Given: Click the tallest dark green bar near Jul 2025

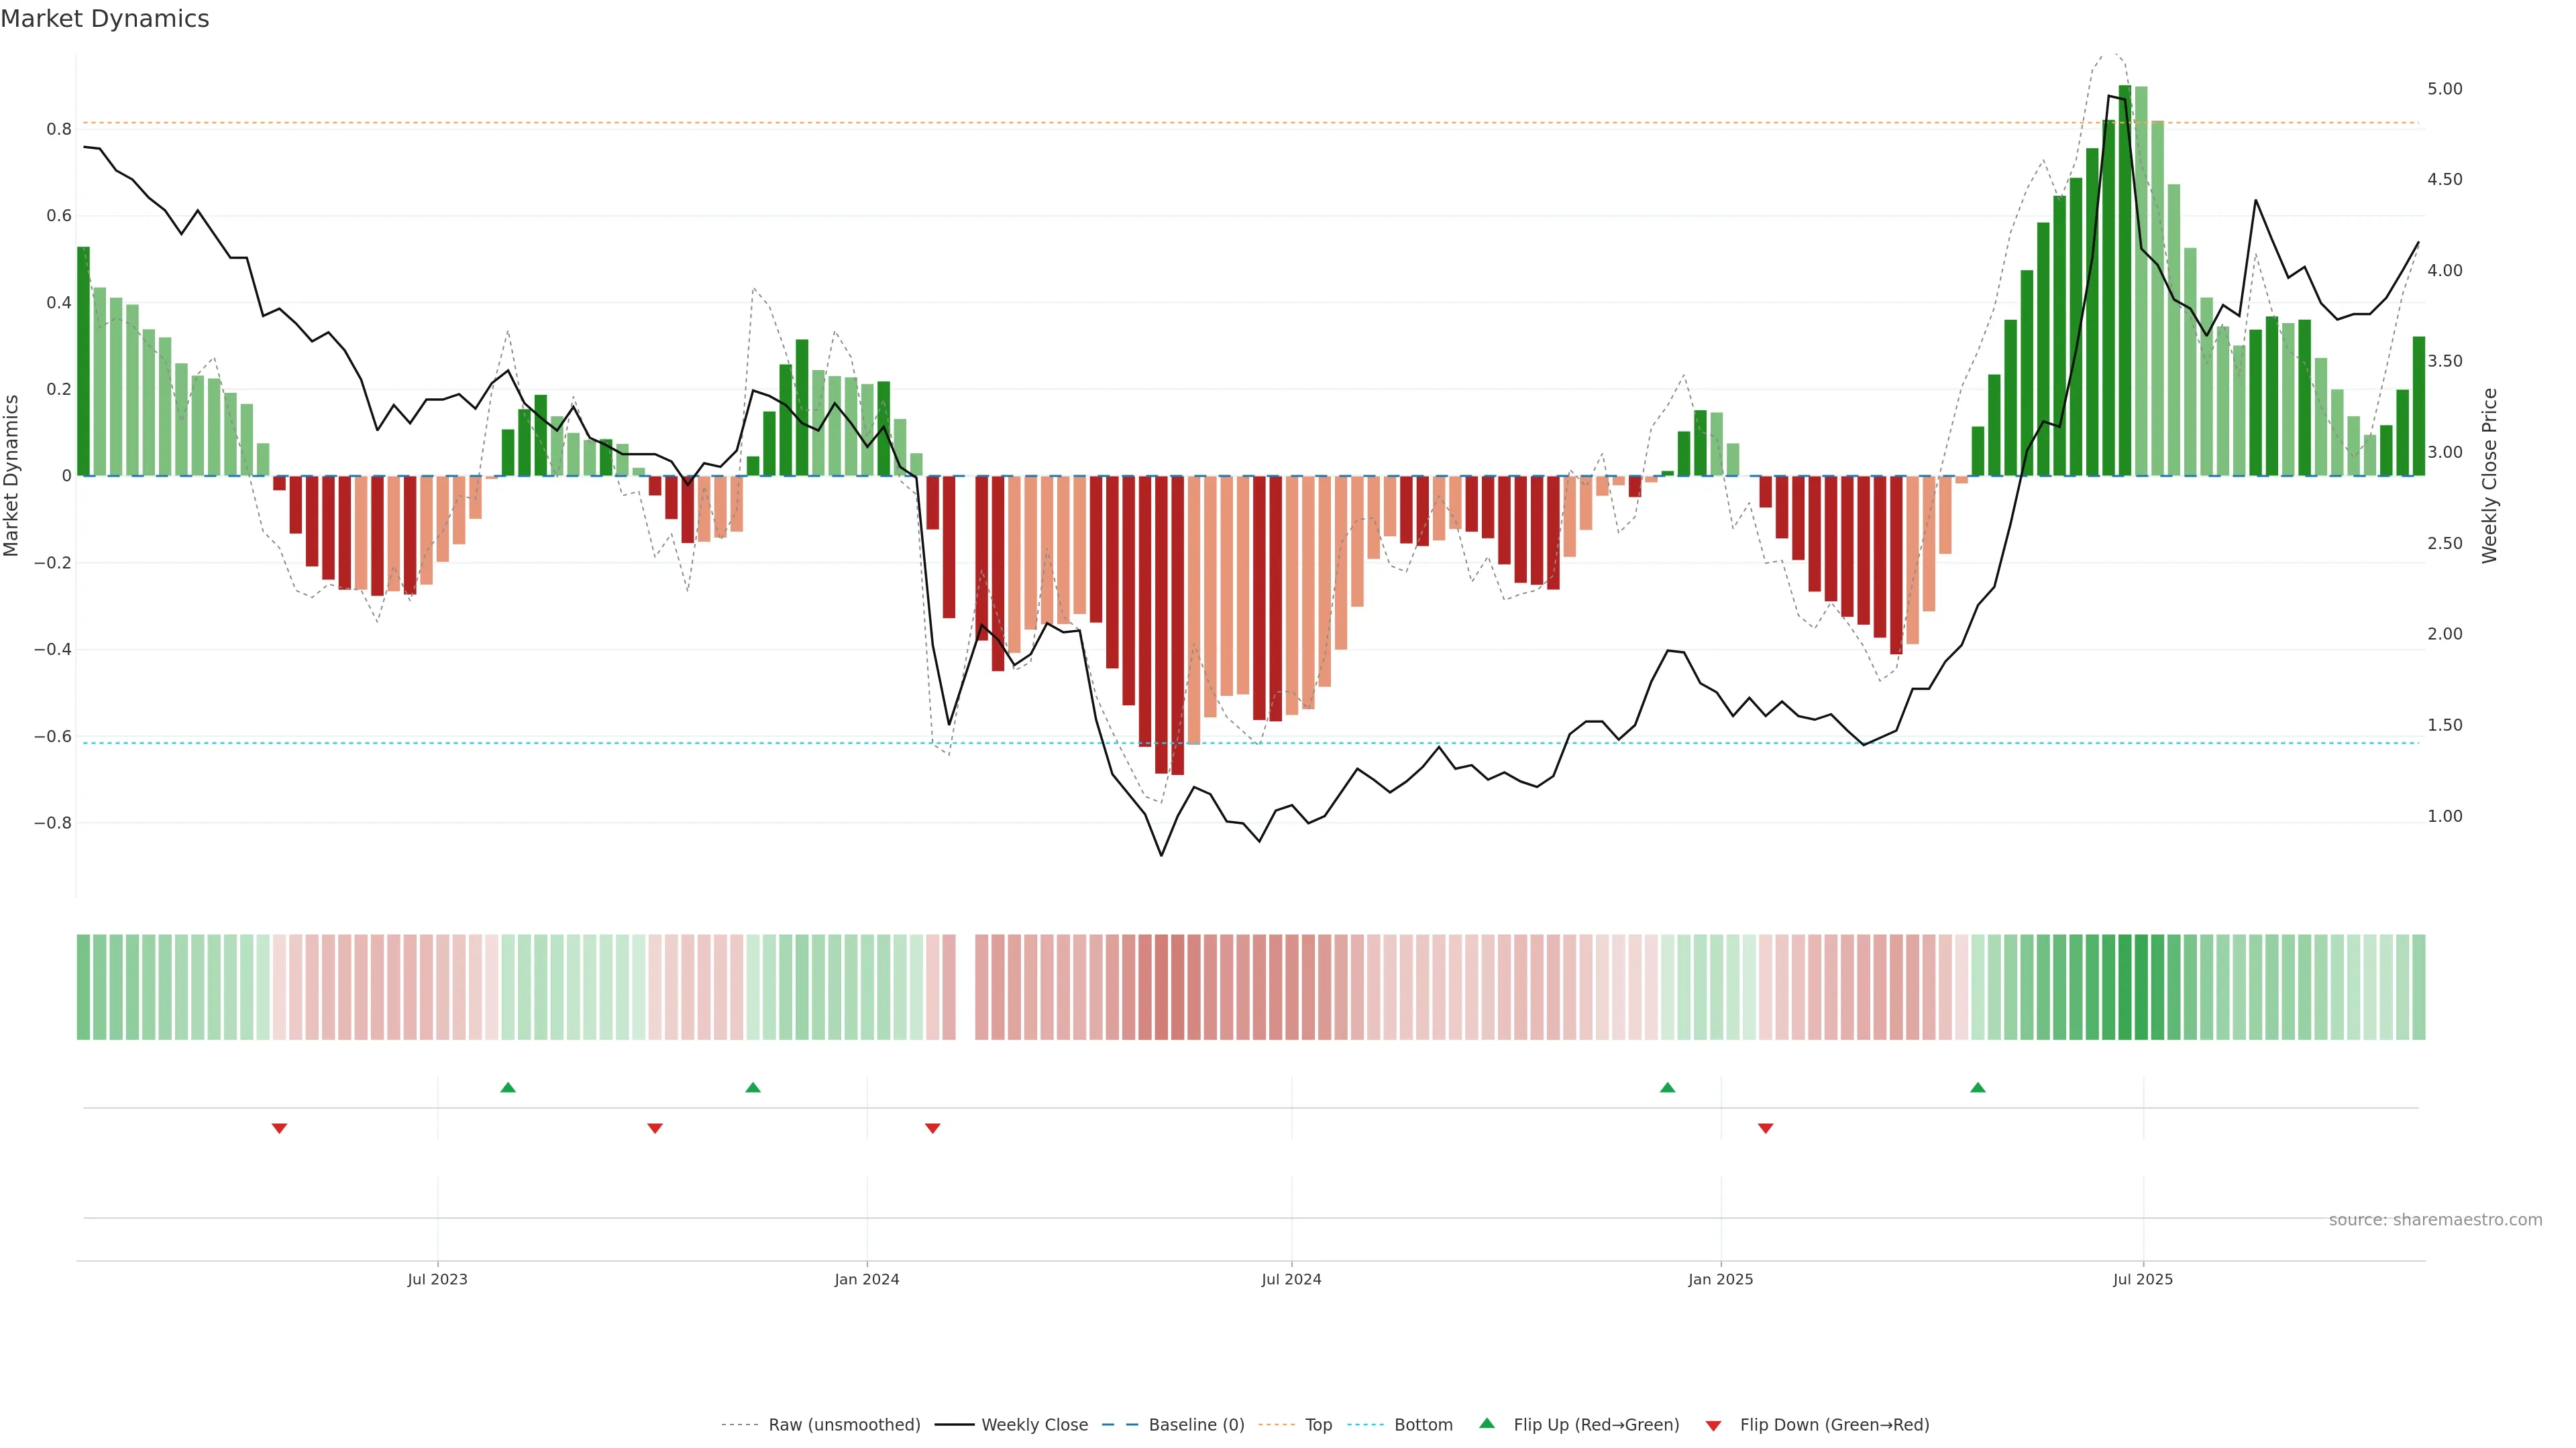Looking at the screenshot, I should click(2124, 280).
